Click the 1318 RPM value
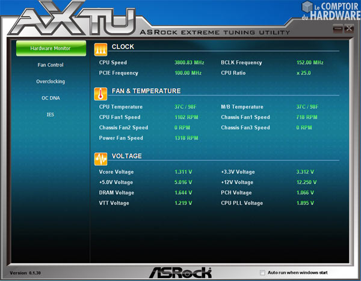The width and height of the screenshot is (361, 281). pyautogui.click(x=187, y=138)
